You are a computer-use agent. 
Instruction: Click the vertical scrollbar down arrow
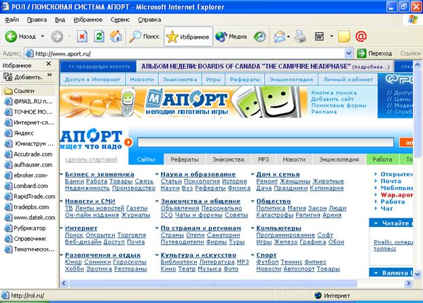[418, 274]
